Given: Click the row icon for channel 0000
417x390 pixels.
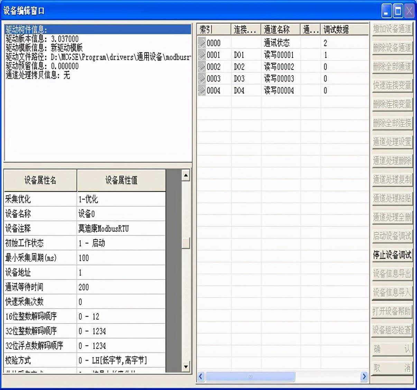Looking at the screenshot, I should tap(202, 43).
